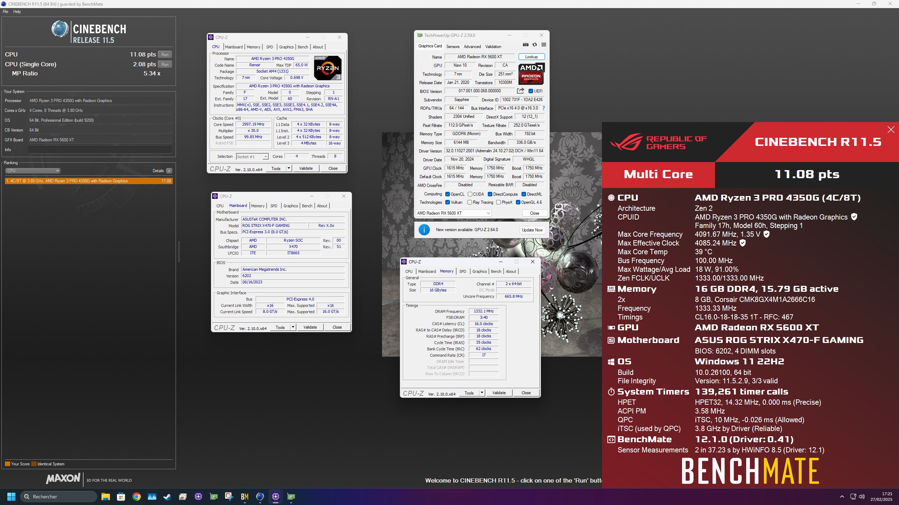Click the blue graph monitor taskbar icon
Screen dimensions: 899x505
[152, 497]
